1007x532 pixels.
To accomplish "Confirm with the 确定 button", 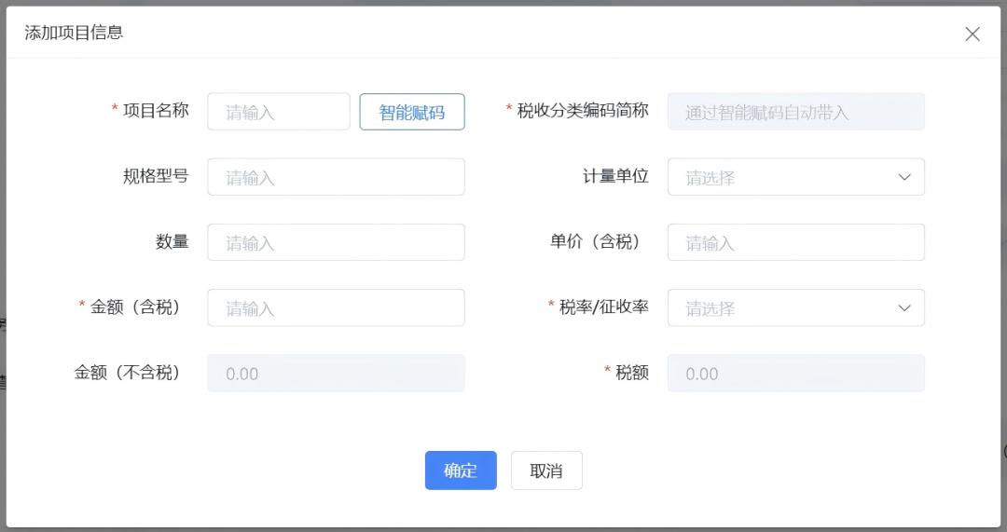I will tap(461, 471).
